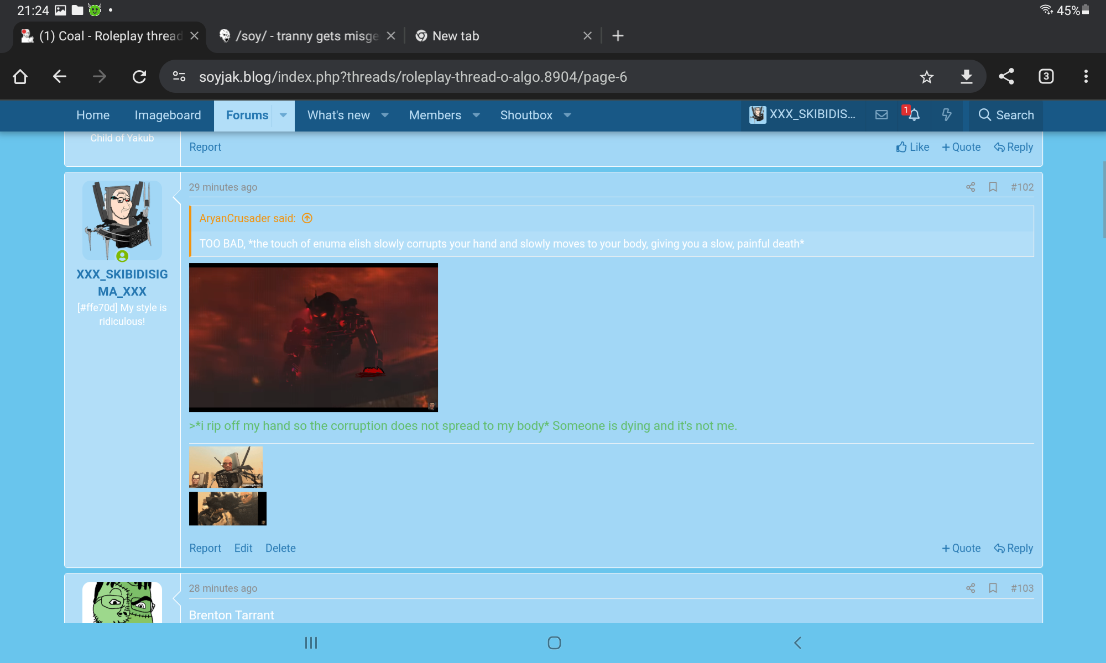Viewport: 1106px width, 663px height.
Task: Open the '29 minutes ago' timestamp link
Action: [x=223, y=187]
